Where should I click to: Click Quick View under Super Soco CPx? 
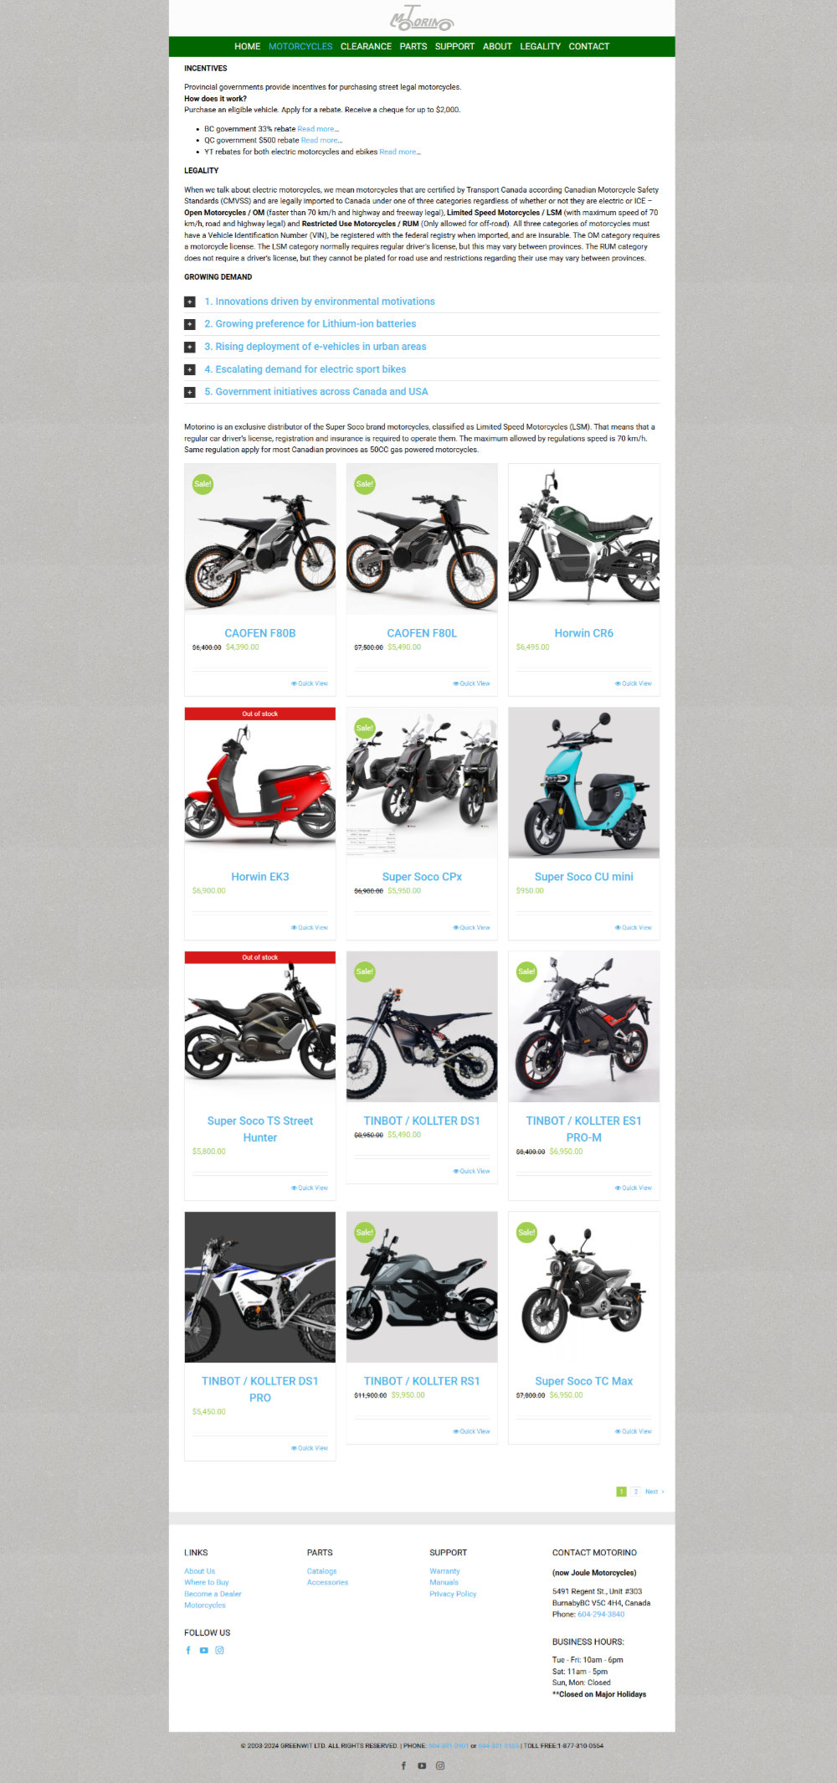pos(471,927)
